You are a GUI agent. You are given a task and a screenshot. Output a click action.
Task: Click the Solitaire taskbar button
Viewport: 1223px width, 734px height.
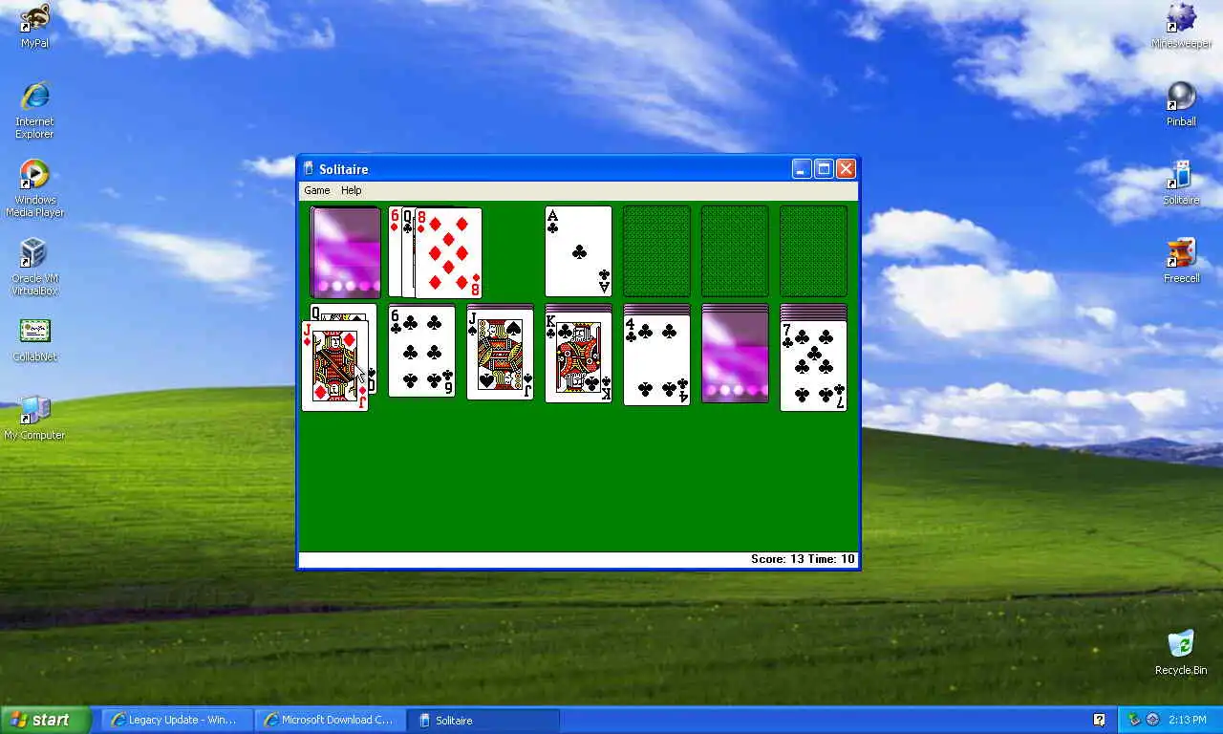tap(483, 720)
